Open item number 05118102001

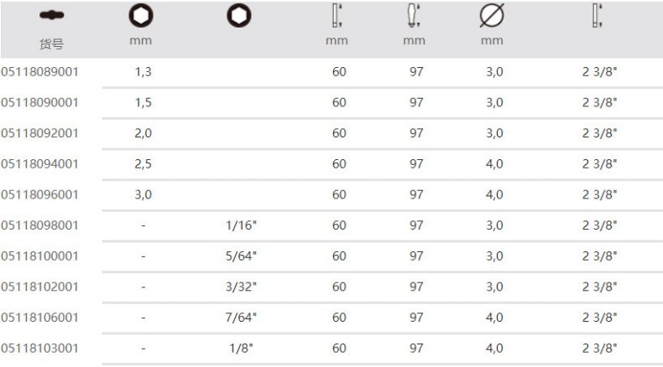39,287
